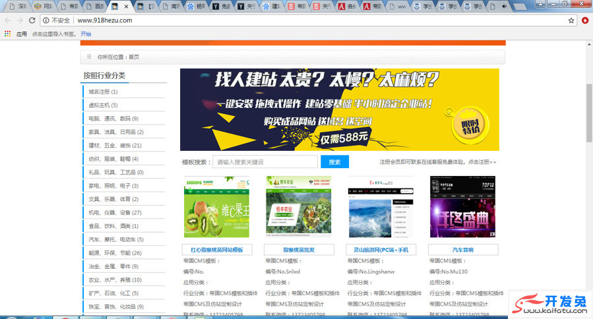The image size is (593, 319).
Task: Click the 编号:No.Snlxxl text
Action: [x=282, y=272]
